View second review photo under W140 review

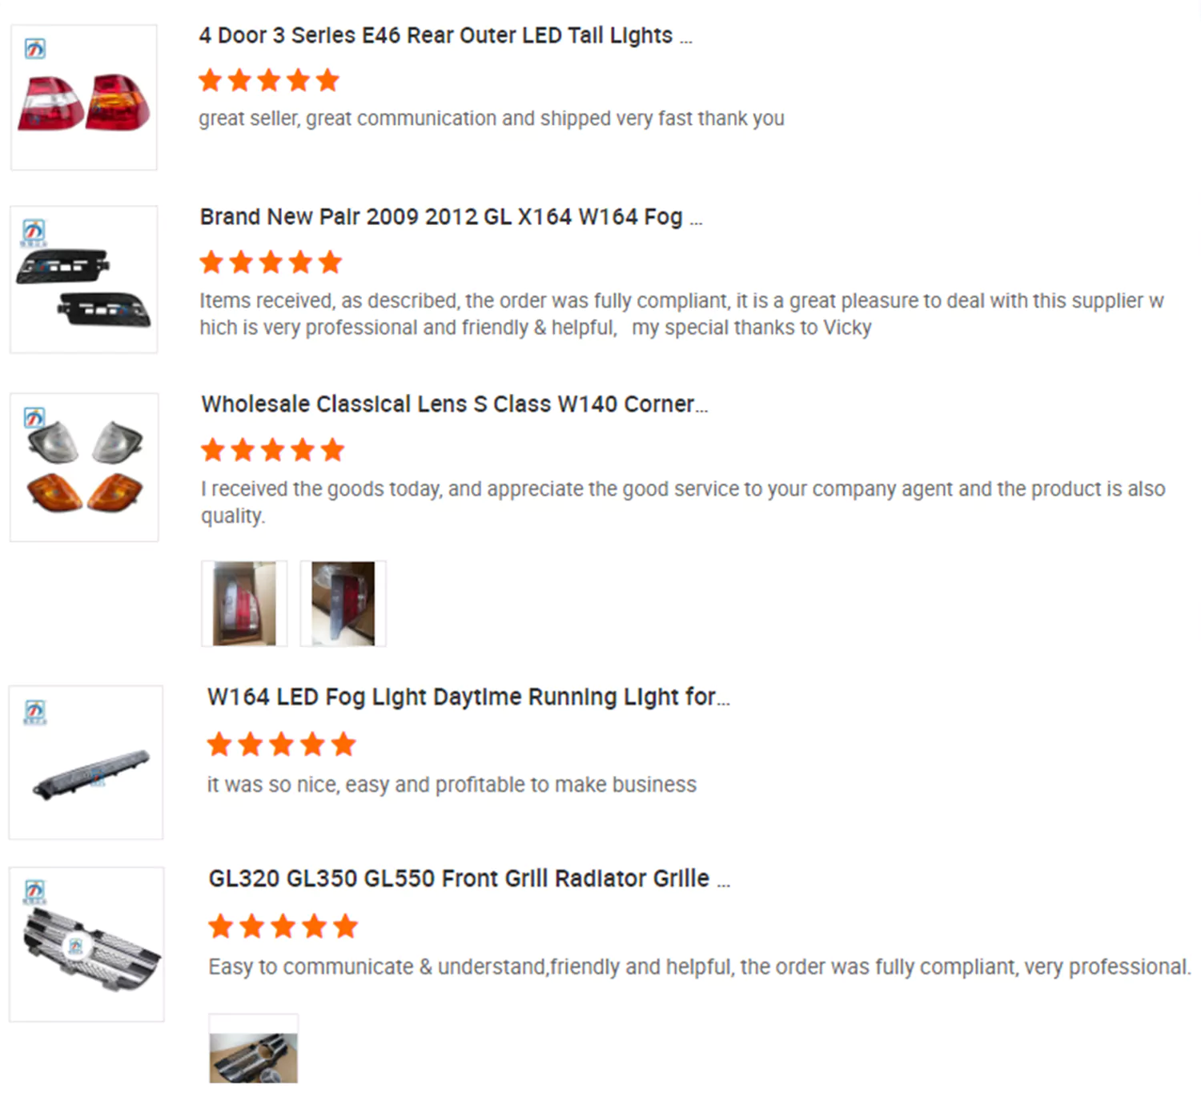click(x=343, y=603)
